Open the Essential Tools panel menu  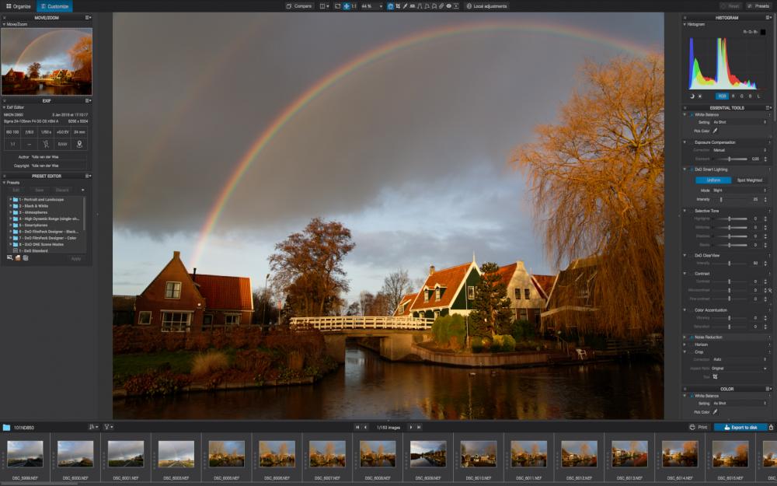768,107
